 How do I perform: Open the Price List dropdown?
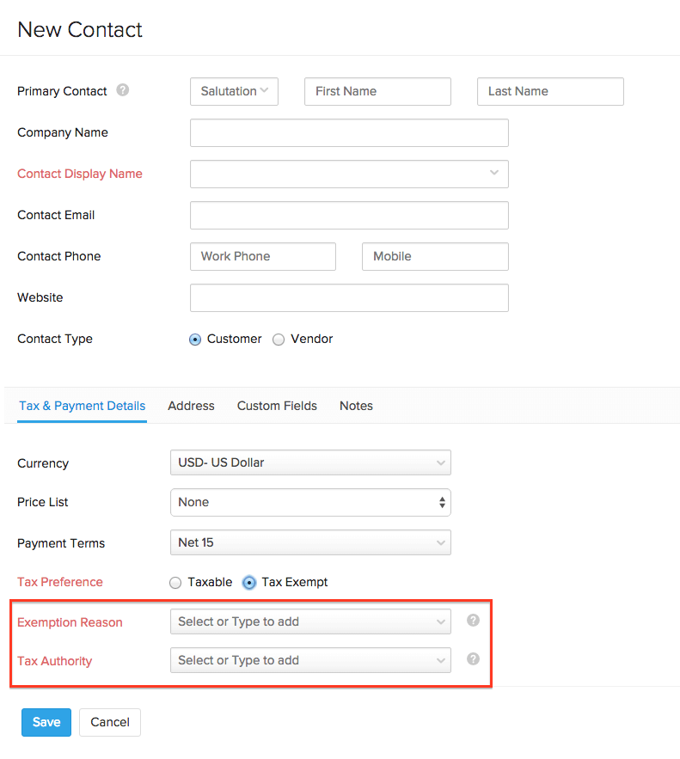point(310,502)
